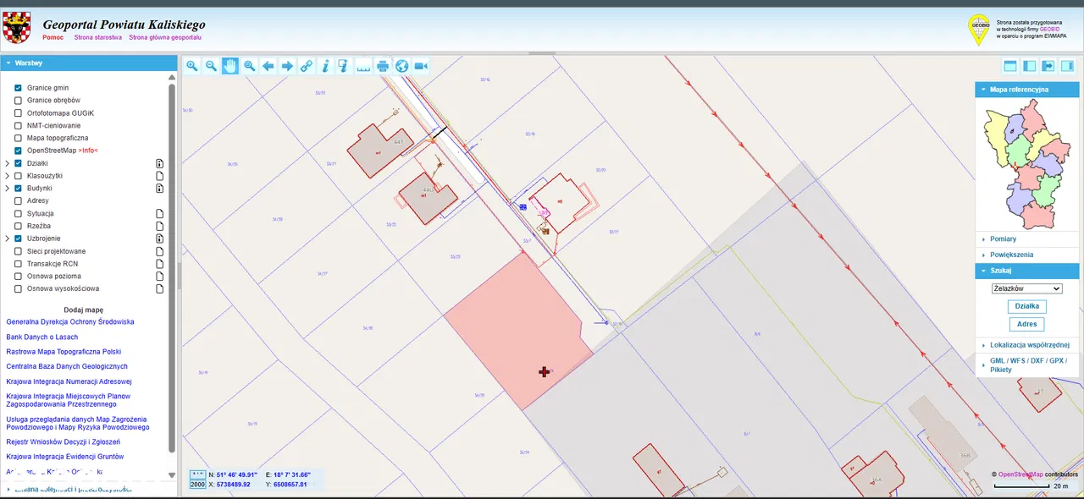Open the Żelazków municipality dropdown
Viewport: 1084px width, 499px height.
(x=1026, y=288)
